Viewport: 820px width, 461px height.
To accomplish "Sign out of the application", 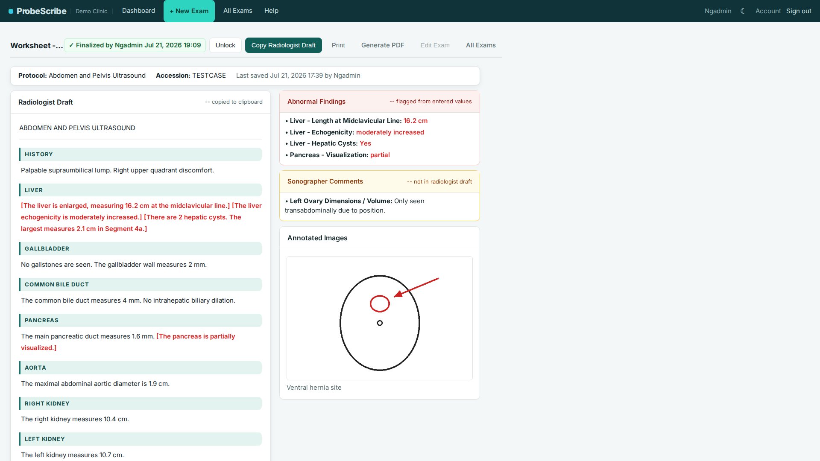I will click(x=799, y=11).
